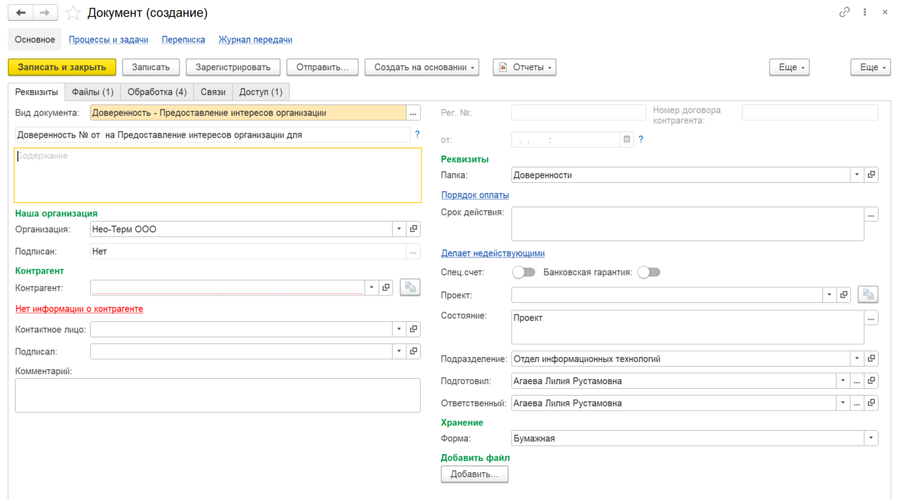Open the Создать на основании menu
The width and height of the screenshot is (901, 500).
point(422,67)
